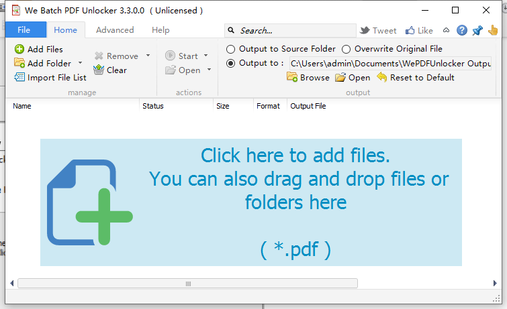Collapse the ribbon with the up chevron

click(446, 30)
